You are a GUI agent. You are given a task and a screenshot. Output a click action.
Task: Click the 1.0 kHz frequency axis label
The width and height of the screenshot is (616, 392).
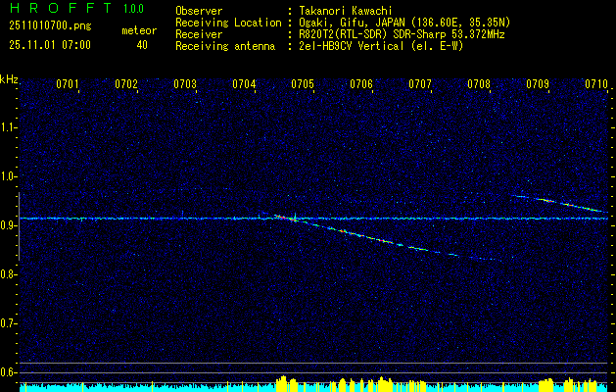point(9,176)
